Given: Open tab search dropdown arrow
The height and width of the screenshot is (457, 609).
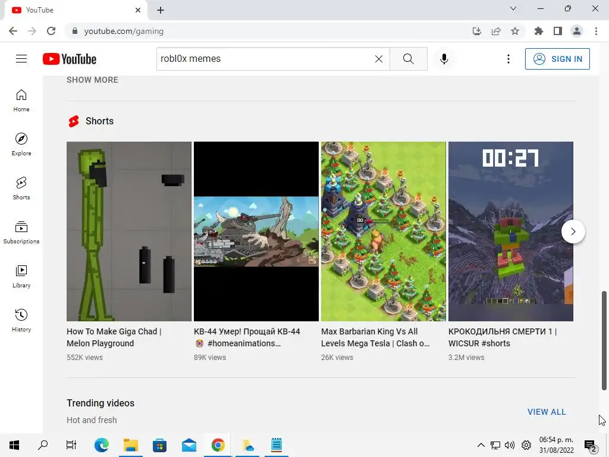Looking at the screenshot, I should [x=513, y=8].
